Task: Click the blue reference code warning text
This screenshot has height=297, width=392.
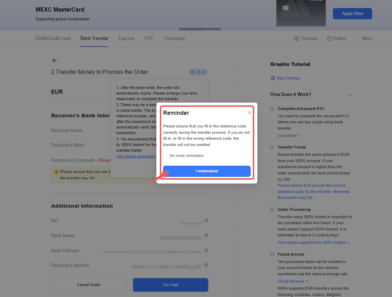Action: pyautogui.click(x=314, y=192)
